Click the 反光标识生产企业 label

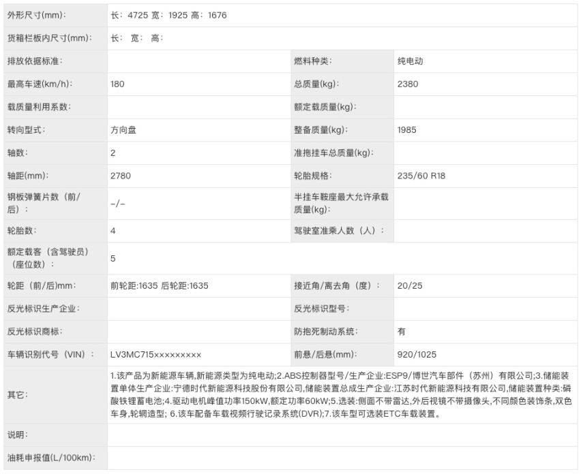[44, 309]
